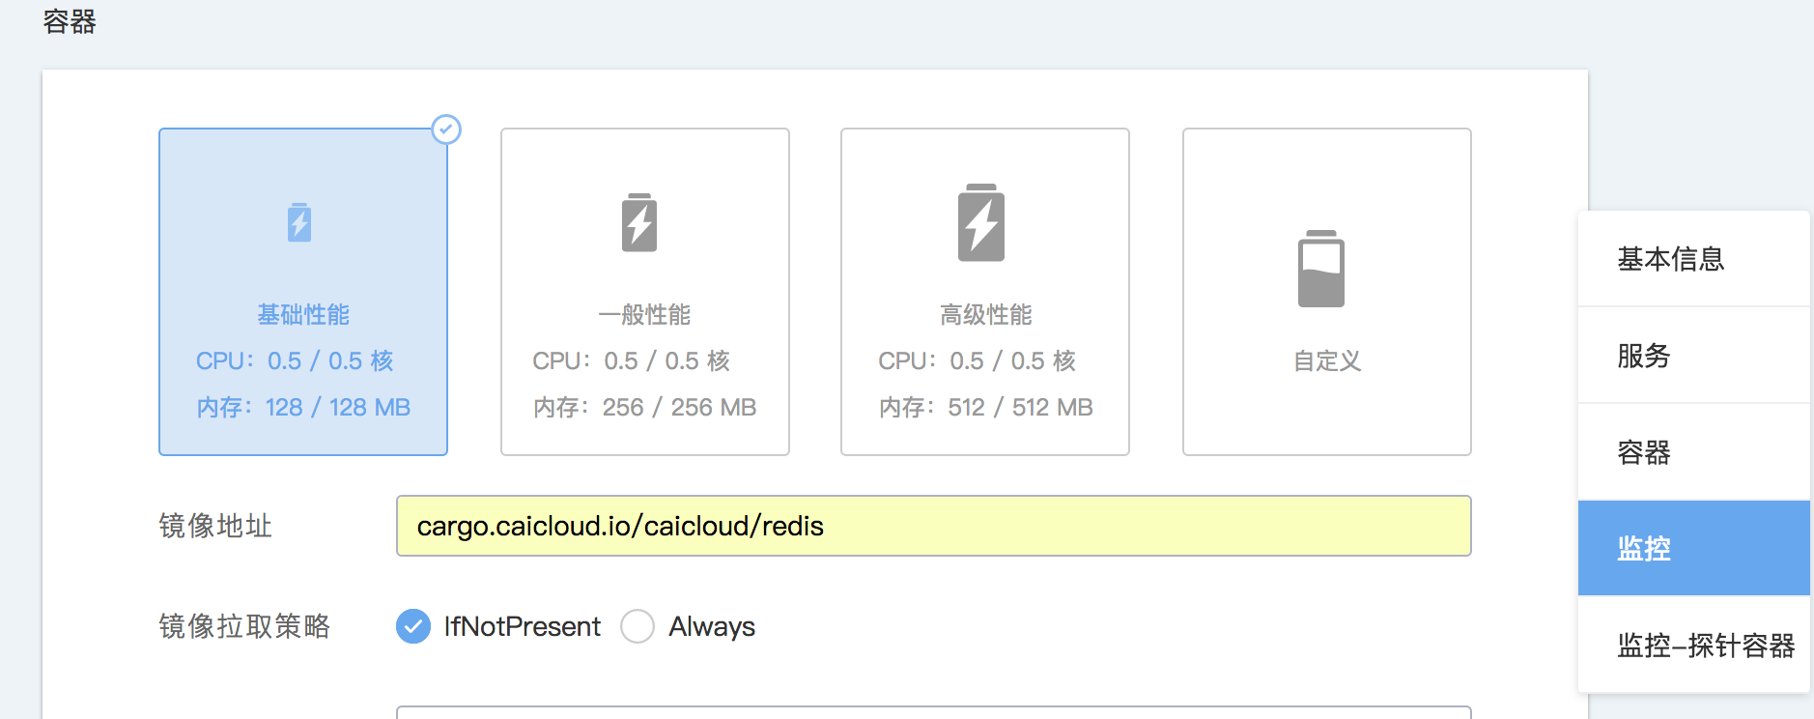Click the medium battery icon for 一般性能
Viewport: 1814px width, 719px height.
639,222
